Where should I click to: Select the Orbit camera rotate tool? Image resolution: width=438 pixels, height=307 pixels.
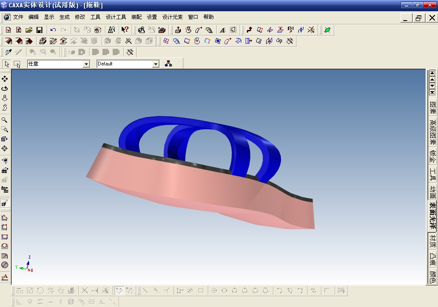click(5, 89)
